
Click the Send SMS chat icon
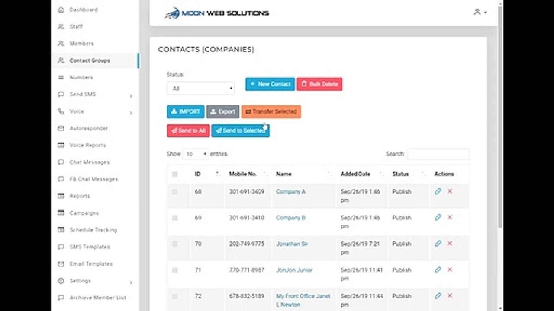(61, 94)
